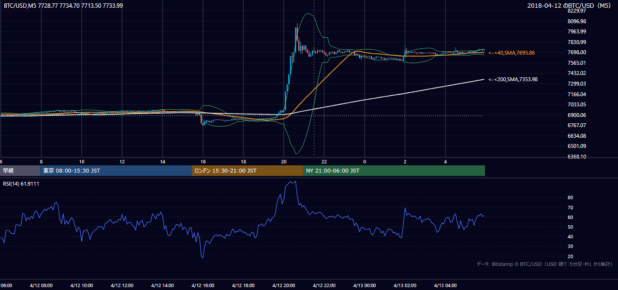This screenshot has height=290, width=618.
Task: Click the RSI(14) 61.9111 indicator label
Action: pyautogui.click(x=21, y=184)
